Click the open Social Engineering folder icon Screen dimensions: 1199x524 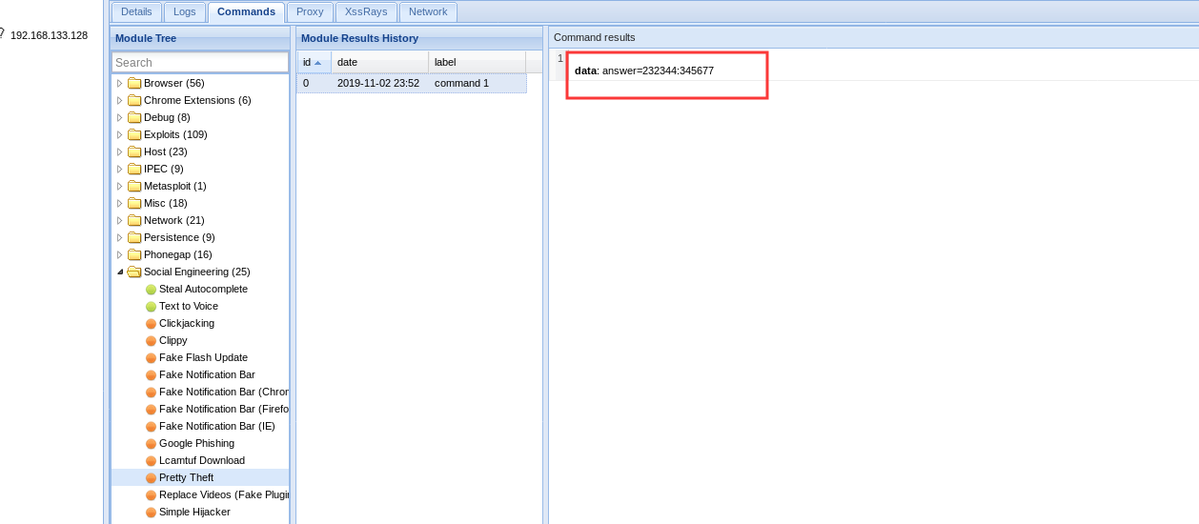(x=134, y=272)
